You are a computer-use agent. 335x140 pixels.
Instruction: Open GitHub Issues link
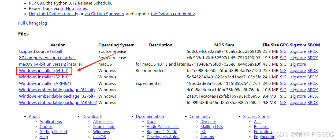[73, 9]
